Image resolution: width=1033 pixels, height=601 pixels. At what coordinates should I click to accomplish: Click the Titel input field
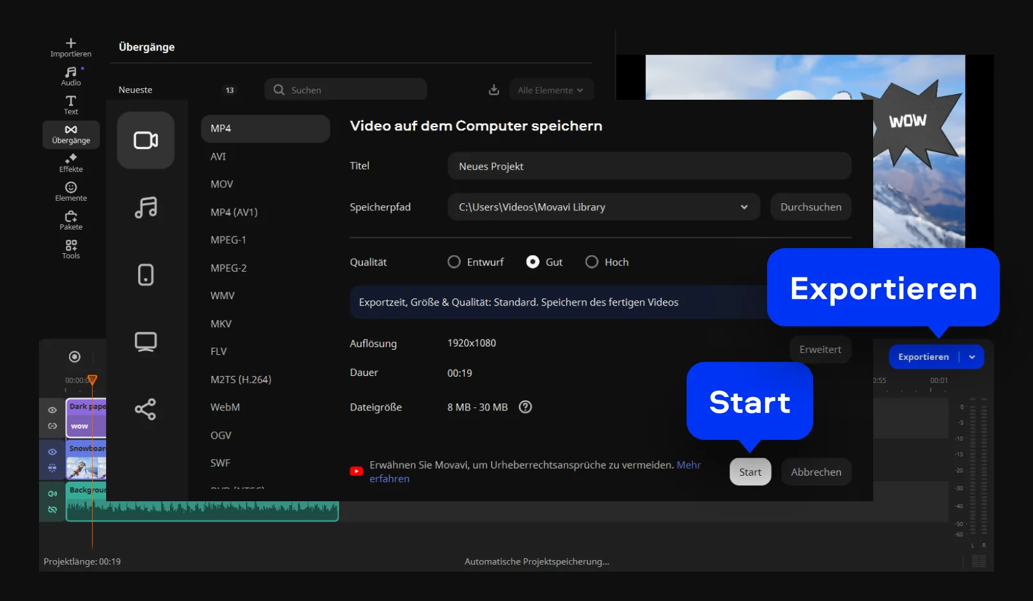click(649, 166)
